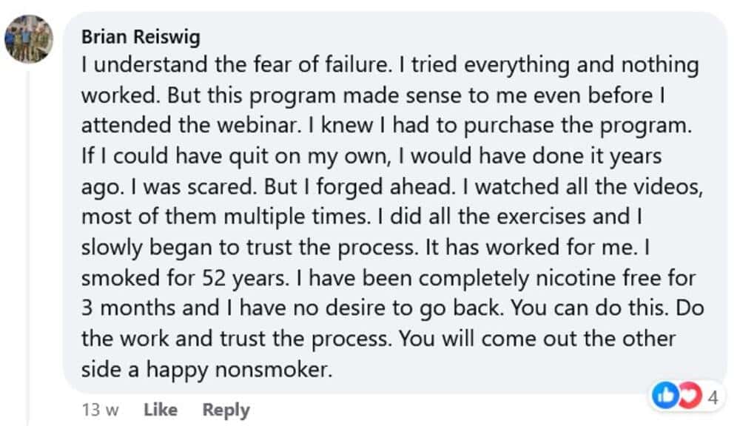View the 4 reactions count

[x=713, y=398]
